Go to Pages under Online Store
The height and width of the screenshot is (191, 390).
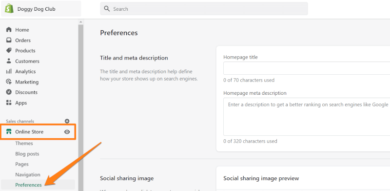coord(22,164)
